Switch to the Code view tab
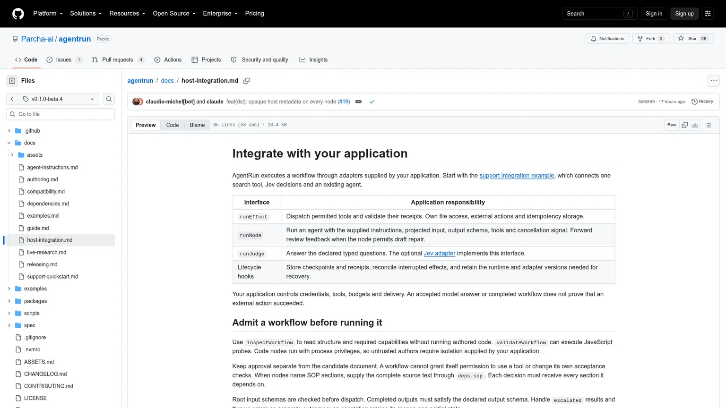 click(x=173, y=125)
